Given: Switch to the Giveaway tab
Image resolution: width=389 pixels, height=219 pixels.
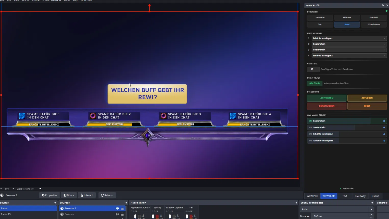Looking at the screenshot, I should [x=360, y=196].
